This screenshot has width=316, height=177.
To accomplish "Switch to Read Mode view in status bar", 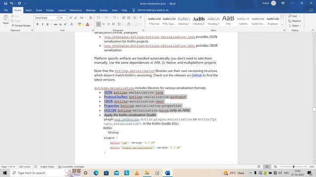I will pyautogui.click(x=259, y=167).
